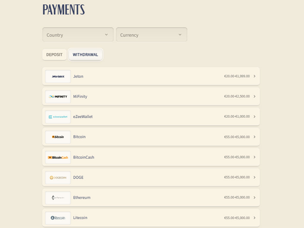Open the Country dropdown

tap(78, 35)
